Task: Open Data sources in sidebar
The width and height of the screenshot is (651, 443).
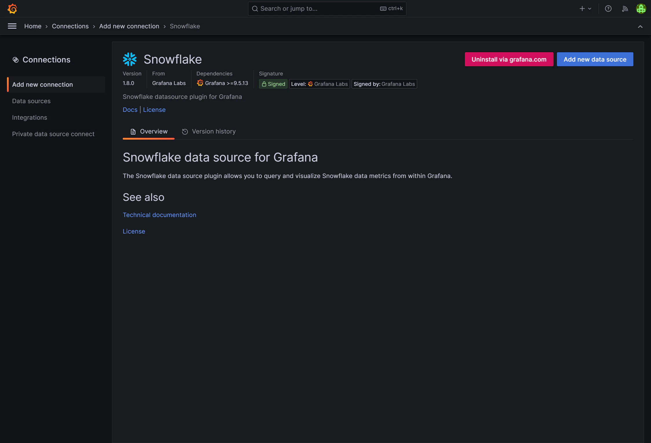Action: pyautogui.click(x=31, y=101)
